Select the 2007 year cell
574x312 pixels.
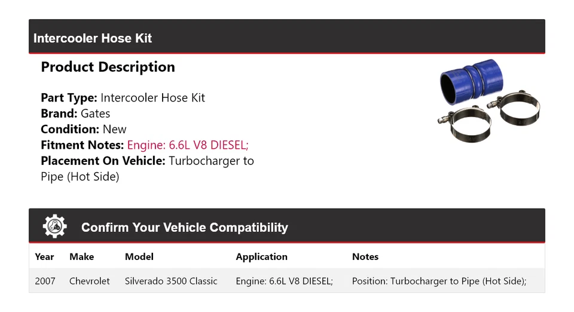coord(45,280)
